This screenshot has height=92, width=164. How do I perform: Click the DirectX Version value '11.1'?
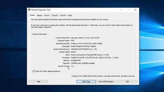[x=73, y=66]
